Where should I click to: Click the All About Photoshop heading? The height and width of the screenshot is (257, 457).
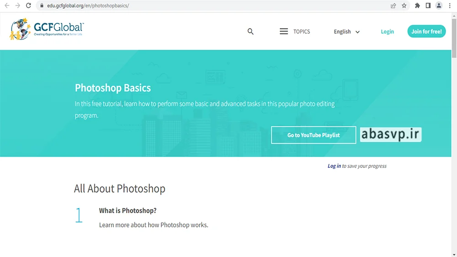[x=119, y=189]
